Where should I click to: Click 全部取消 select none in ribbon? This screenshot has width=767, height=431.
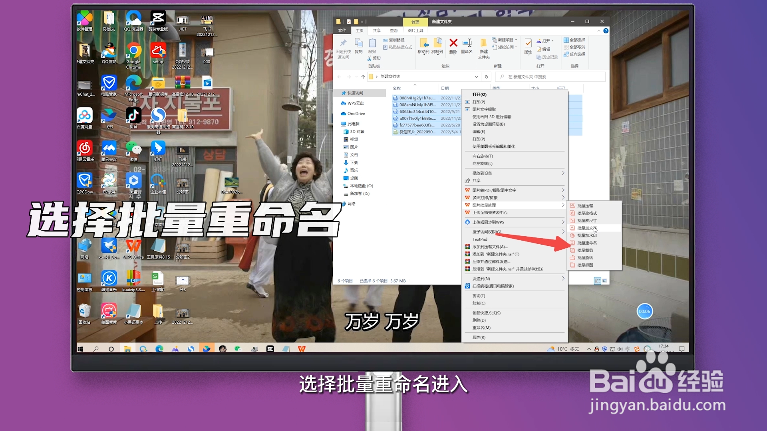click(574, 47)
